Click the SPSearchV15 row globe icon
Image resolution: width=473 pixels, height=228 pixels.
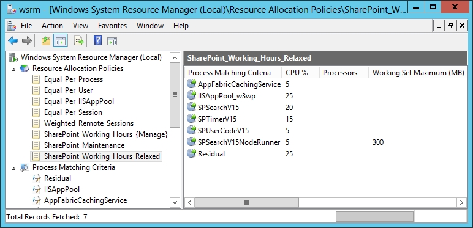pyautogui.click(x=191, y=107)
